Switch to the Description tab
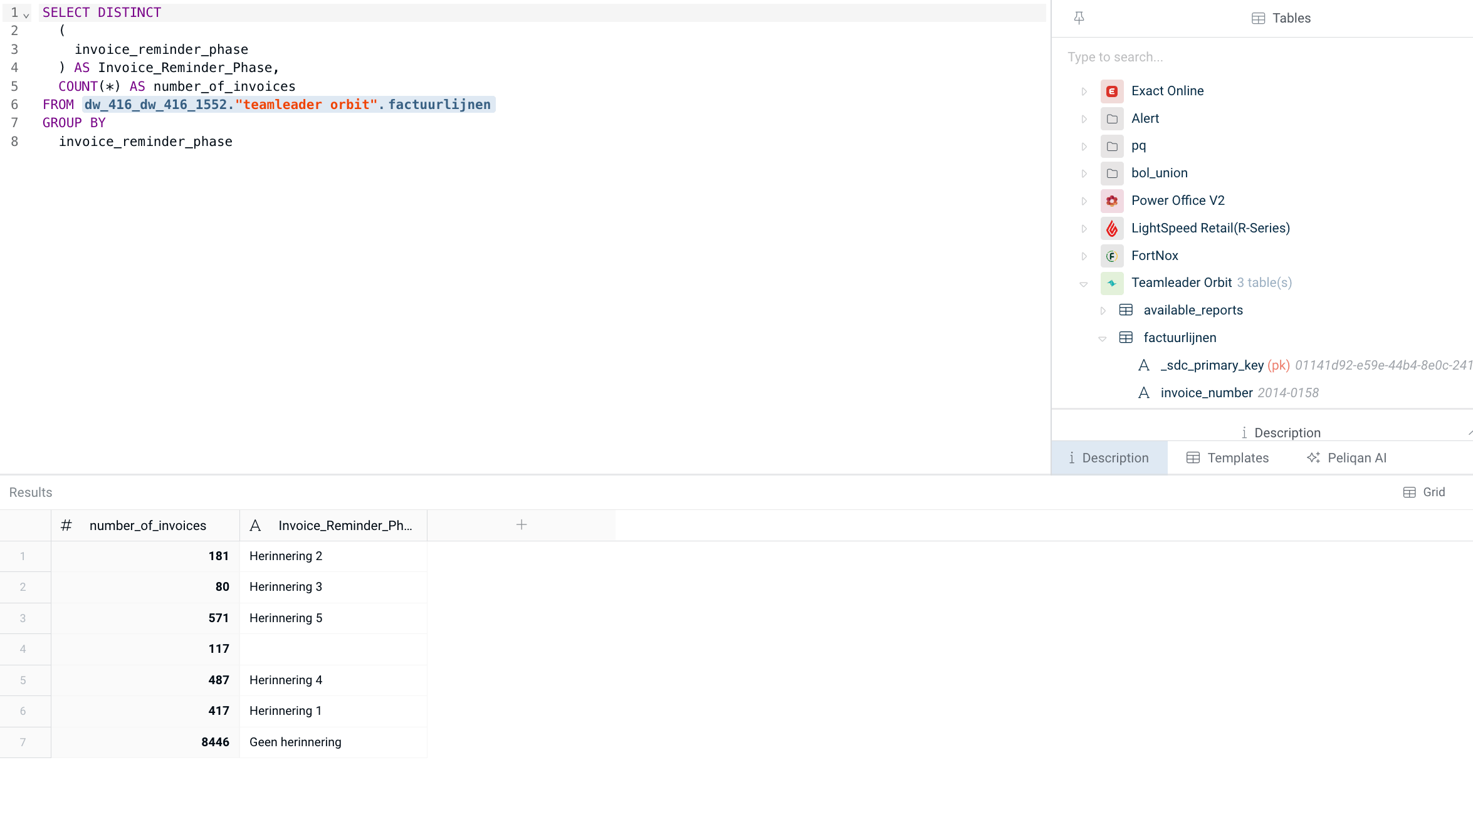The image size is (1473, 822). (1109, 458)
